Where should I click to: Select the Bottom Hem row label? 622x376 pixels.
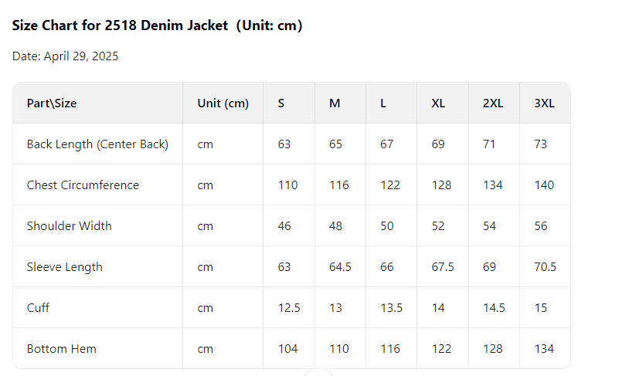click(61, 349)
